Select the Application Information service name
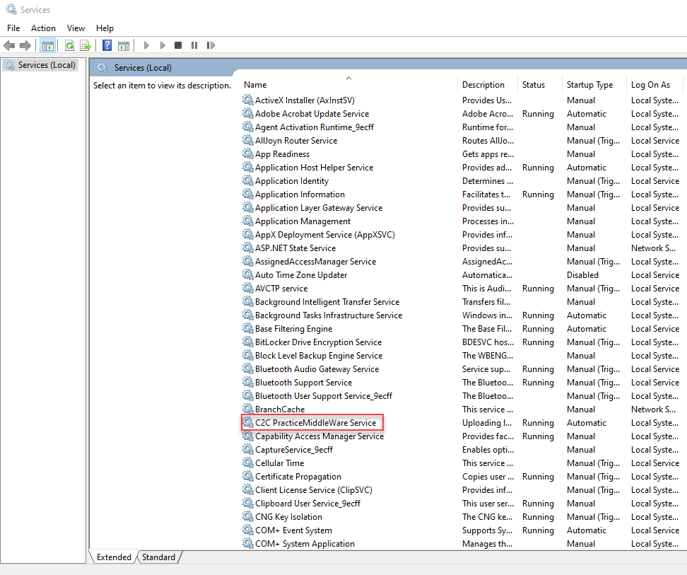Image resolution: width=687 pixels, height=575 pixels. (300, 194)
